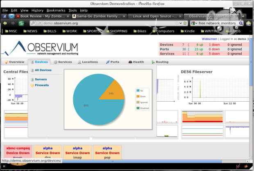Click the search magnifier icon
Screen dimensions: 254x171
click(x=241, y=23)
